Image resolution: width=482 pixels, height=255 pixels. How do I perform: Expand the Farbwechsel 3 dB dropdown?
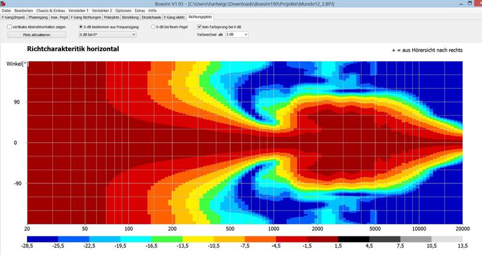[237, 35]
